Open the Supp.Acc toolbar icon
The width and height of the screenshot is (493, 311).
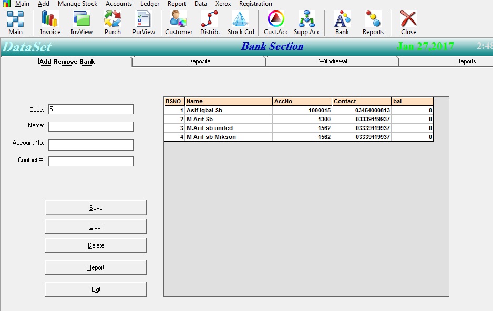(307, 23)
